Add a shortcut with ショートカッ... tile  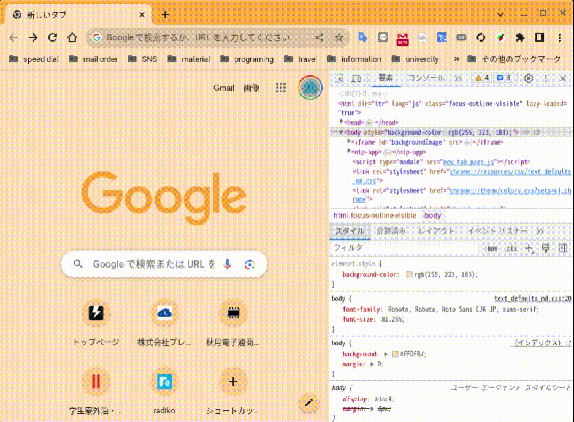[233, 391]
